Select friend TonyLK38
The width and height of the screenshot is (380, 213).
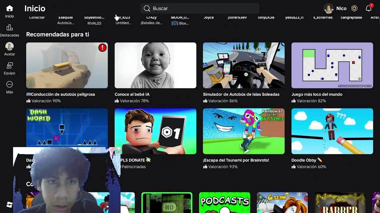click(266, 17)
